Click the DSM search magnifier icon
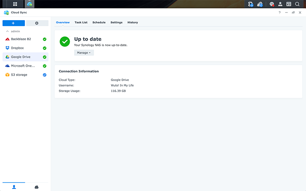 click(x=297, y=4)
